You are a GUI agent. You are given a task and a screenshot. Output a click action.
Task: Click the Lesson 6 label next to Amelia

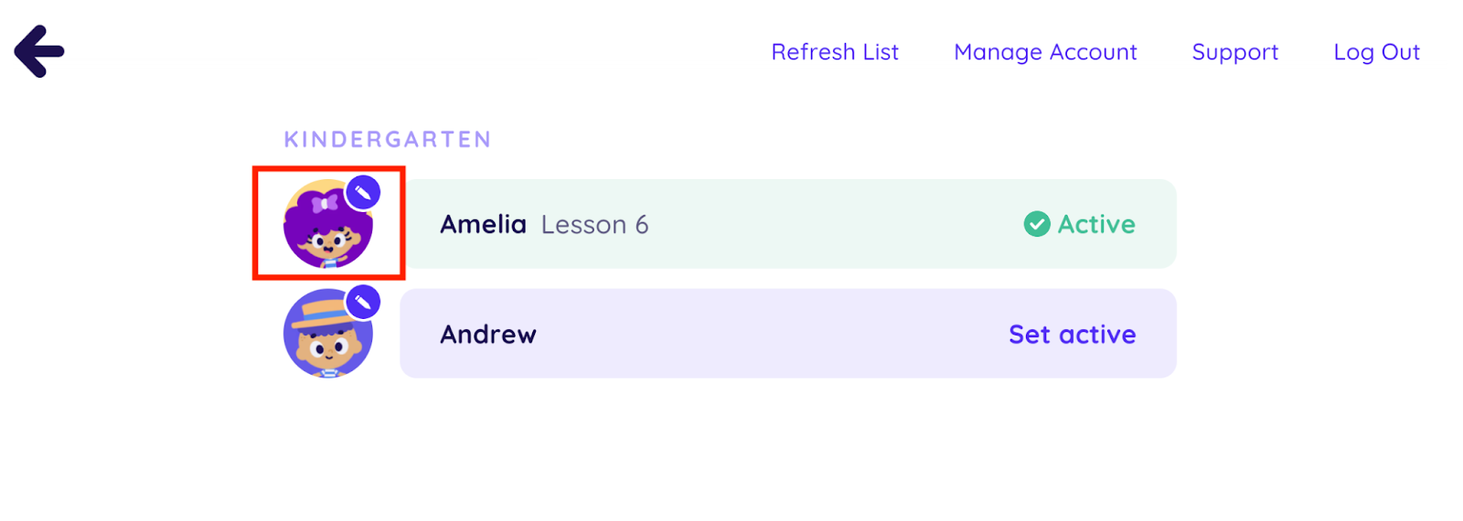click(594, 225)
